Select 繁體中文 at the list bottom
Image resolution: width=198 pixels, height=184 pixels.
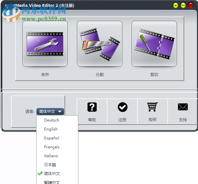coord(57,182)
